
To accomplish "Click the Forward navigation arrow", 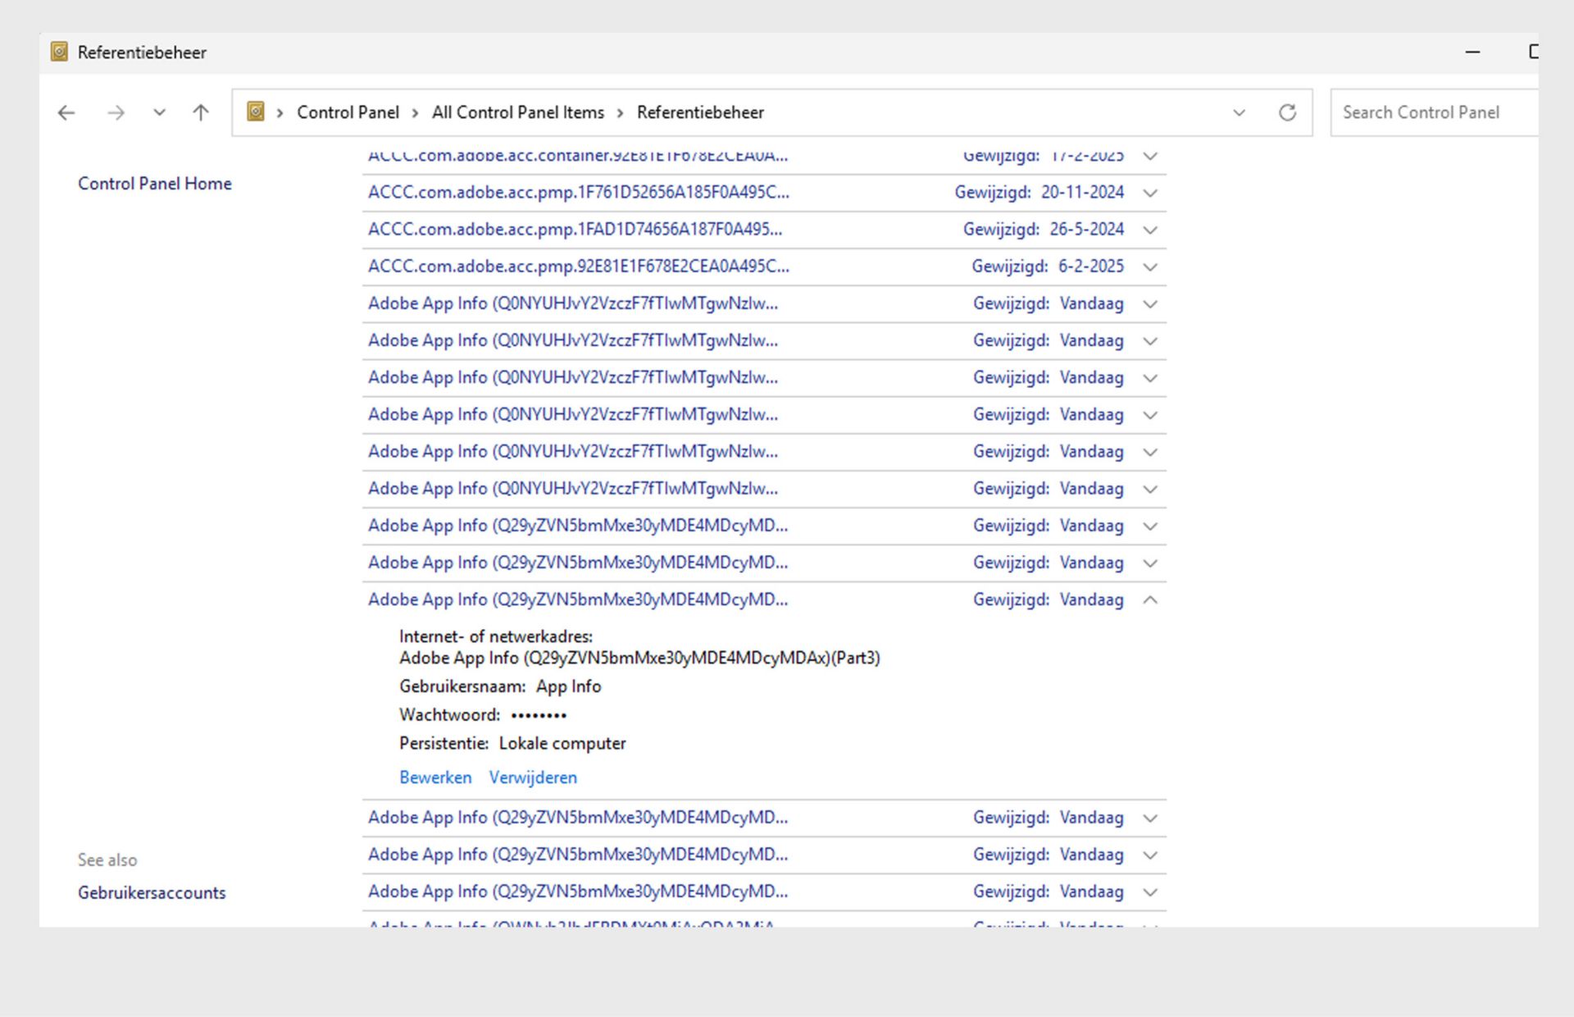I will tap(116, 112).
